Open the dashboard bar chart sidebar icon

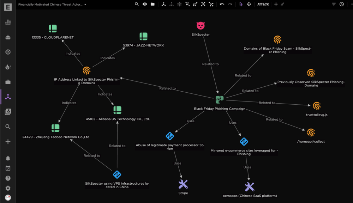tap(8, 22)
